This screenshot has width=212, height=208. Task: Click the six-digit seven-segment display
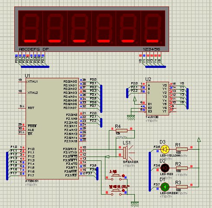tap(91, 29)
